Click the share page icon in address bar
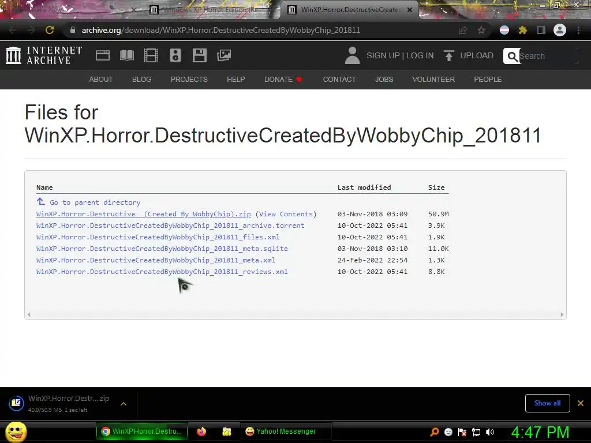Image resolution: width=591 pixels, height=443 pixels. pos(463,30)
